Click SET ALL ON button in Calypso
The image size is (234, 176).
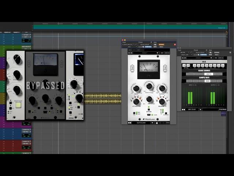pyautogui.click(x=184, y=65)
